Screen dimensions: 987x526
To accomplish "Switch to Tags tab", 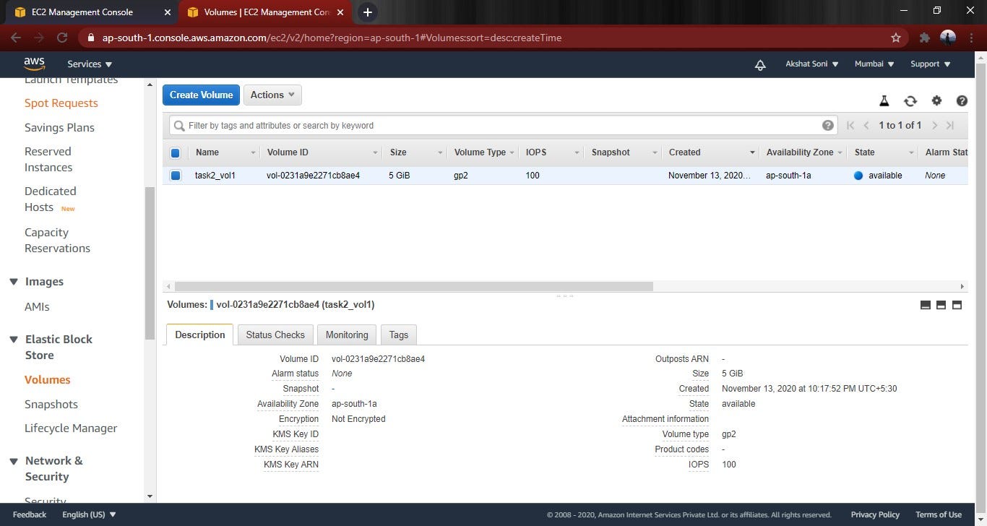I will 399,335.
